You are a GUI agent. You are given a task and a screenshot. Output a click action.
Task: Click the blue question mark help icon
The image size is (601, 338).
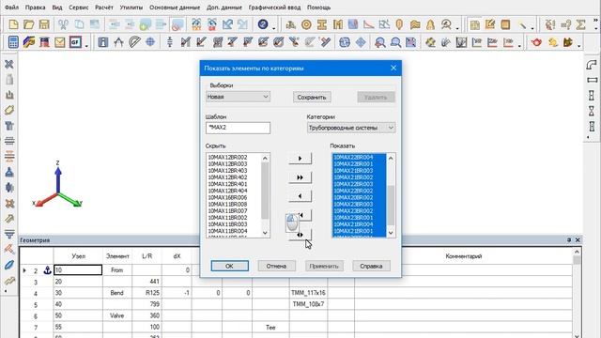click(263, 24)
